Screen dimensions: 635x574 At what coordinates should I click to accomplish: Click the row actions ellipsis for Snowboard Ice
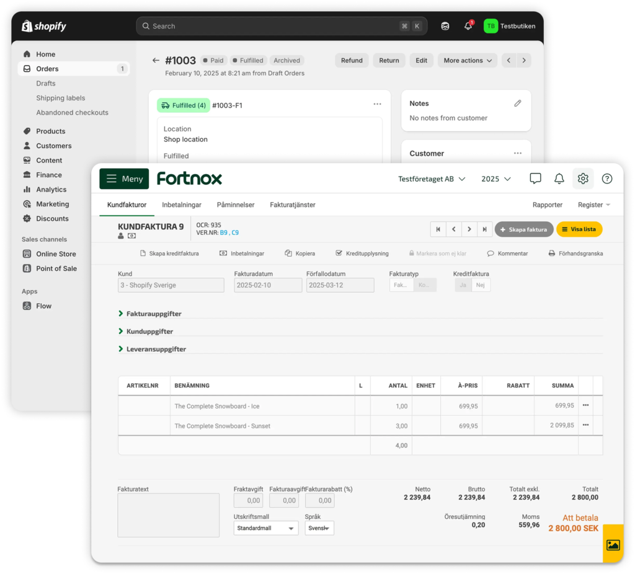[585, 405]
